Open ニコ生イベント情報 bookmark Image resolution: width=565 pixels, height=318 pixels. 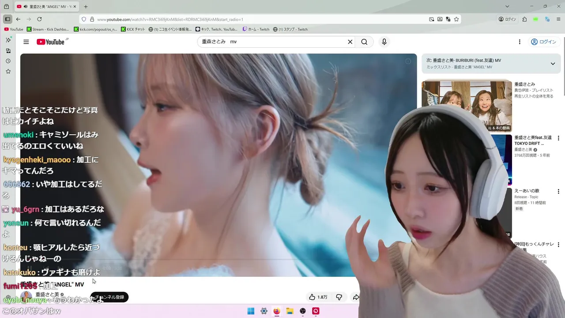tap(170, 29)
